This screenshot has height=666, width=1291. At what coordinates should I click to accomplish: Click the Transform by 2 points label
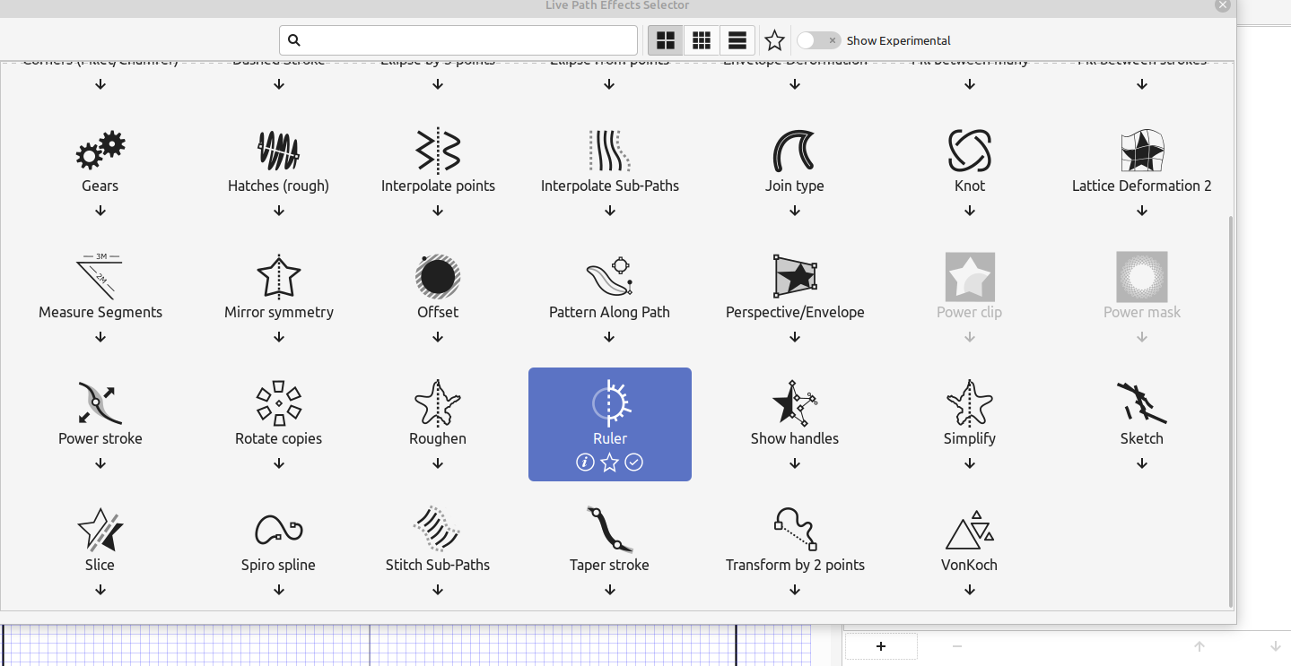(x=795, y=565)
